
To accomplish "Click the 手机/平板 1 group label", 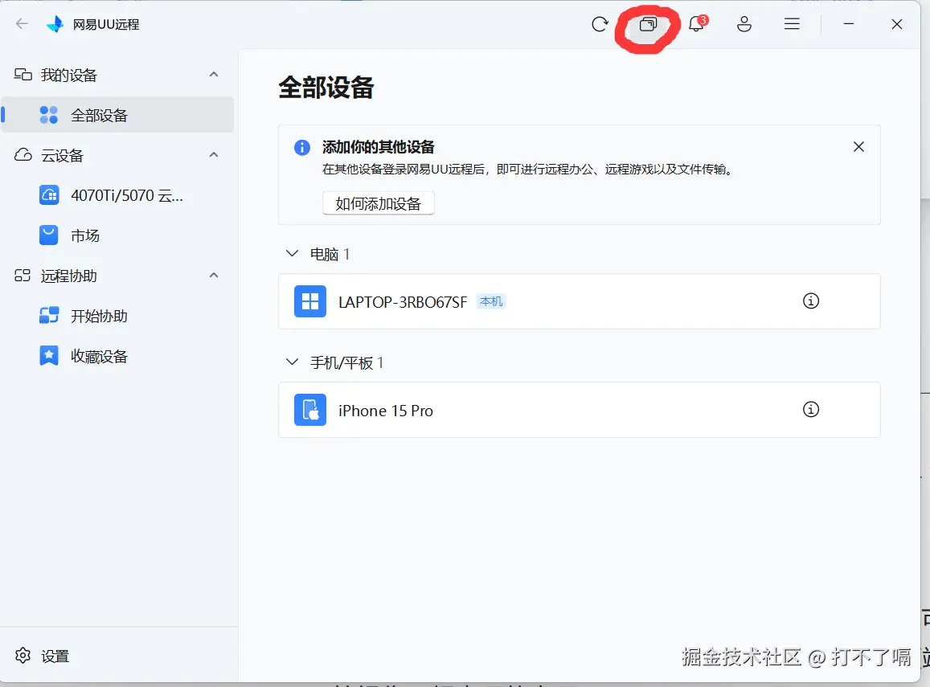I will (347, 362).
